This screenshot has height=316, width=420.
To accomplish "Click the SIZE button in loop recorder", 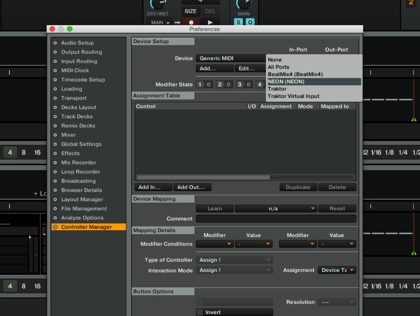I will pos(191,11).
